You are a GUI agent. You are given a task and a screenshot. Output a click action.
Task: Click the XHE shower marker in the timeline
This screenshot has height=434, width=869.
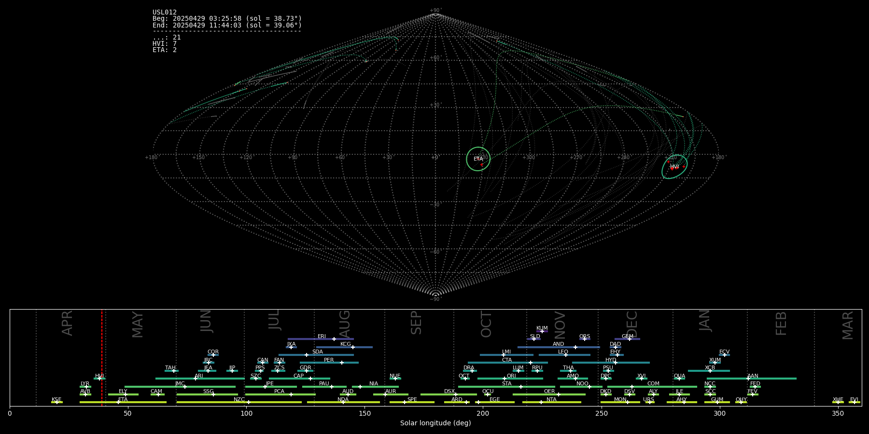click(838, 402)
